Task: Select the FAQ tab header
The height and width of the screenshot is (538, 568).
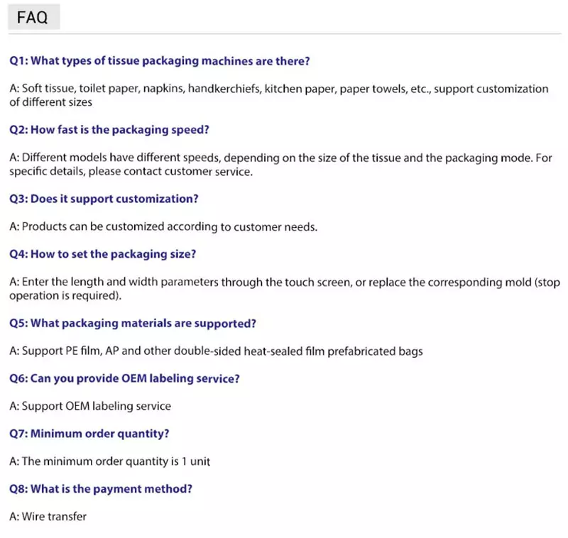Action: (x=33, y=18)
